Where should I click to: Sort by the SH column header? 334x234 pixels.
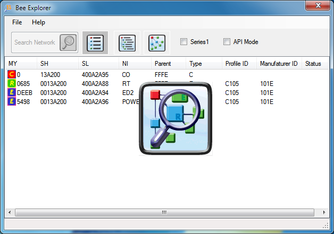pyautogui.click(x=57, y=64)
